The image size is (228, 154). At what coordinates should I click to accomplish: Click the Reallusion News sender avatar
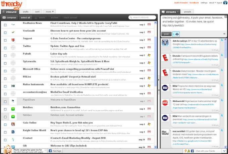13,24
